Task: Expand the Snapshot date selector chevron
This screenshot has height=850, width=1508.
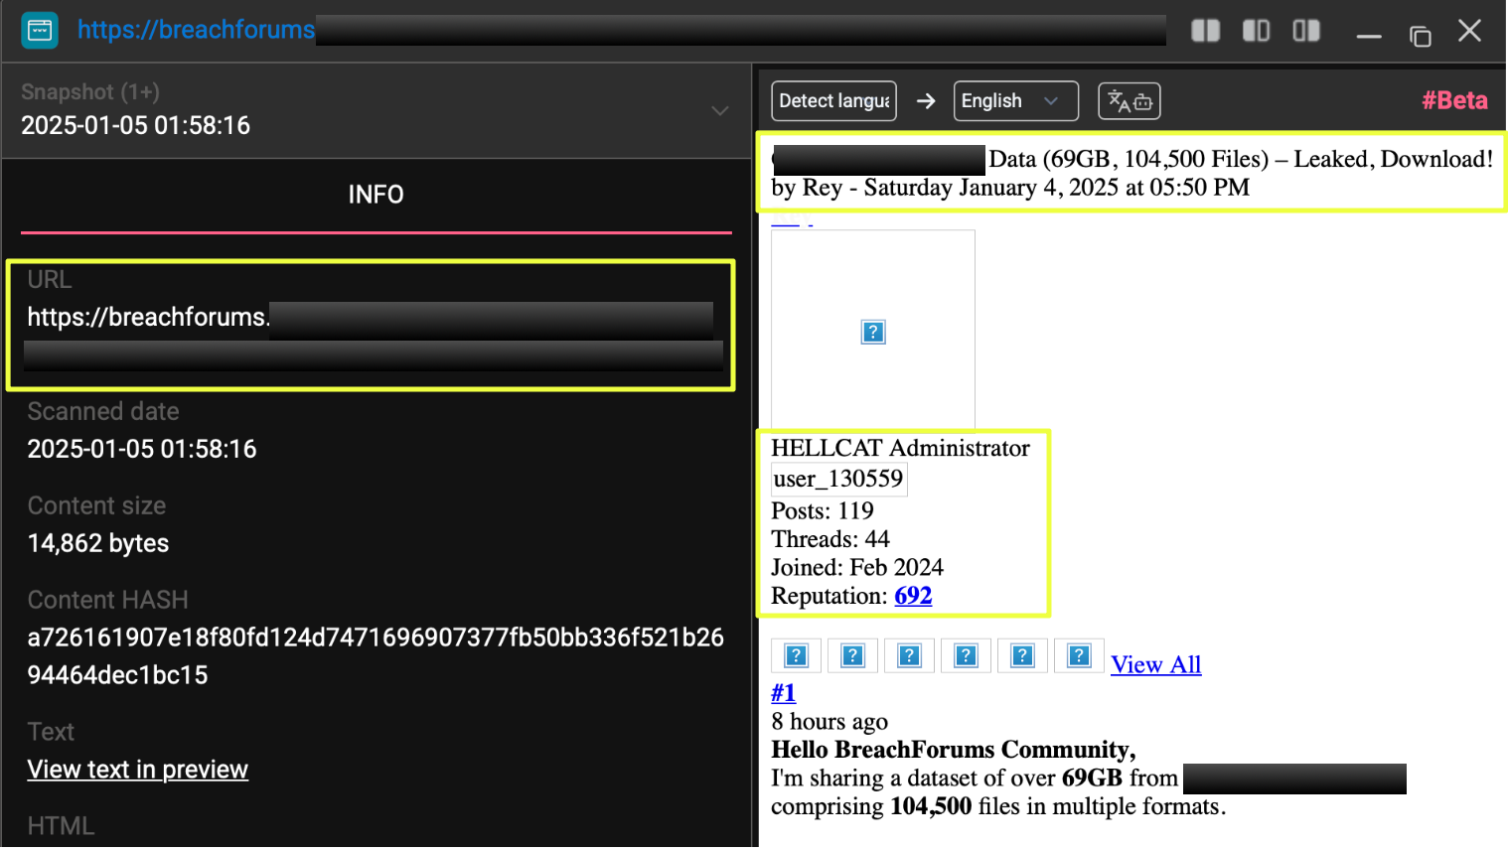Action: click(720, 110)
